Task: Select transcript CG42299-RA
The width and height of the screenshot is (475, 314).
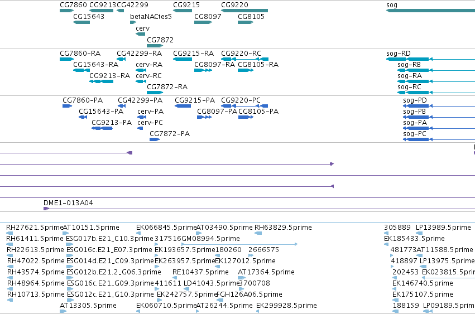Action: click(140, 54)
